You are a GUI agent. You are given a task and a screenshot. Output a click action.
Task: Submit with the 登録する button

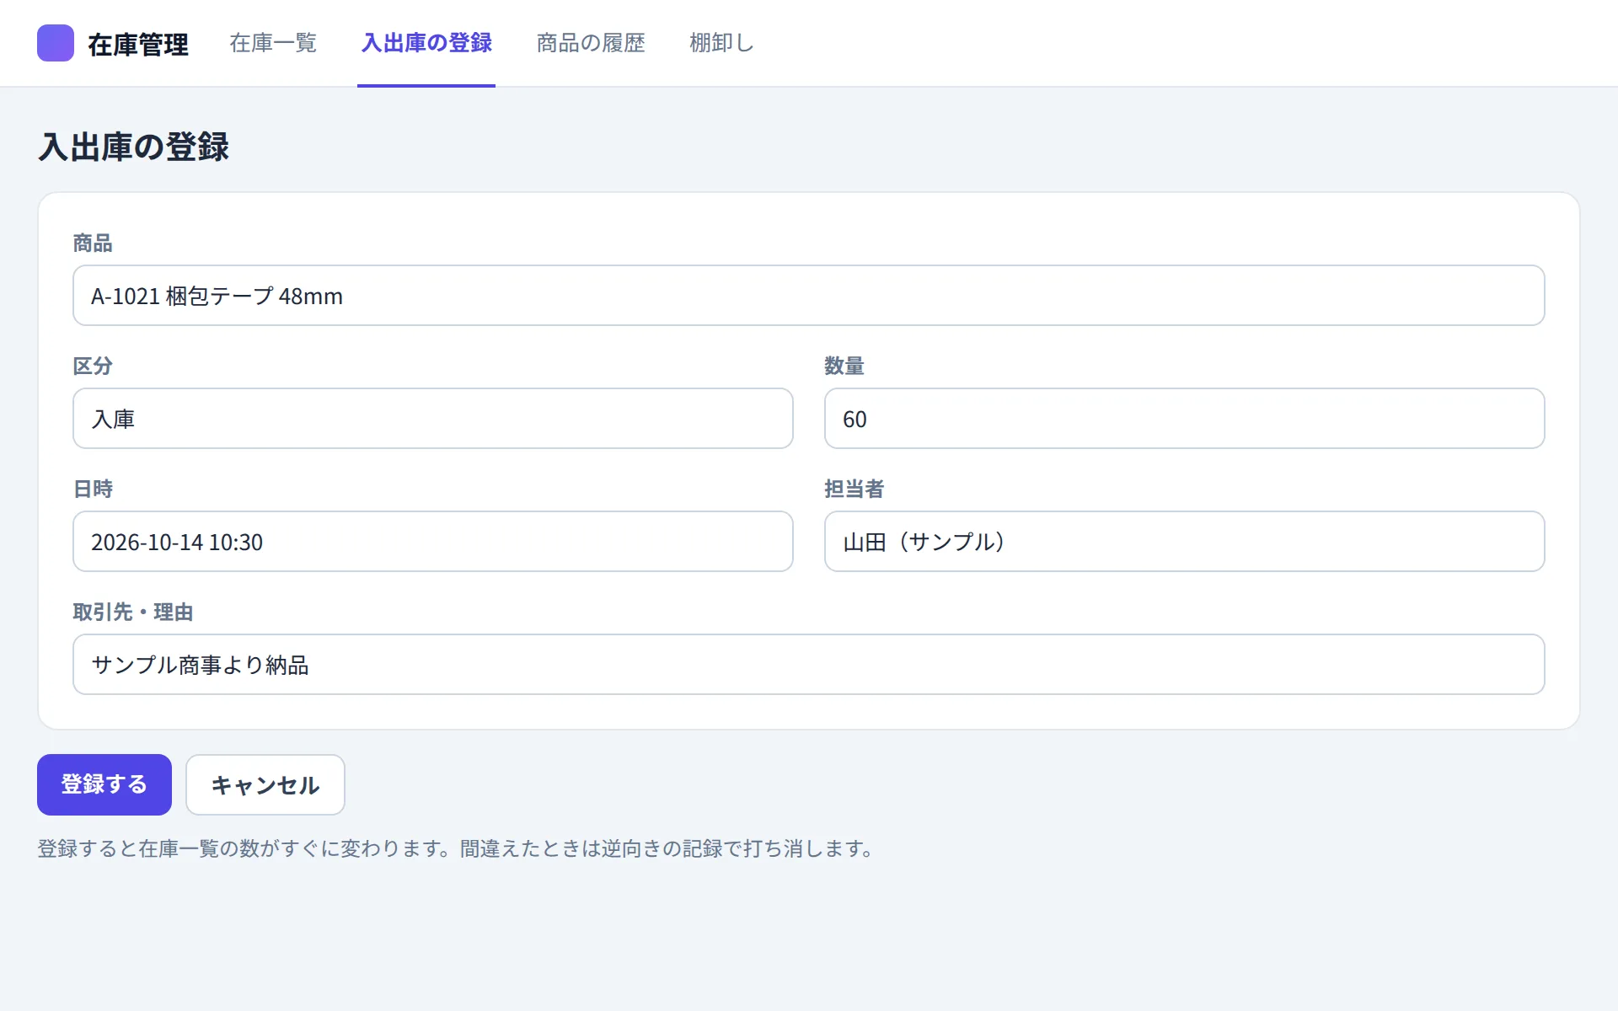tap(104, 784)
